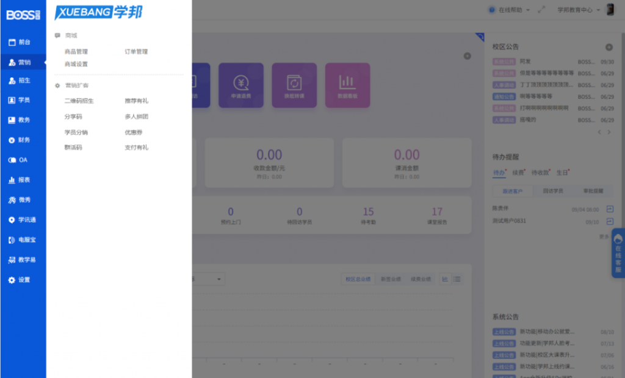
Task: Open the 报表 sidebar section
Action: pyautogui.click(x=20, y=180)
